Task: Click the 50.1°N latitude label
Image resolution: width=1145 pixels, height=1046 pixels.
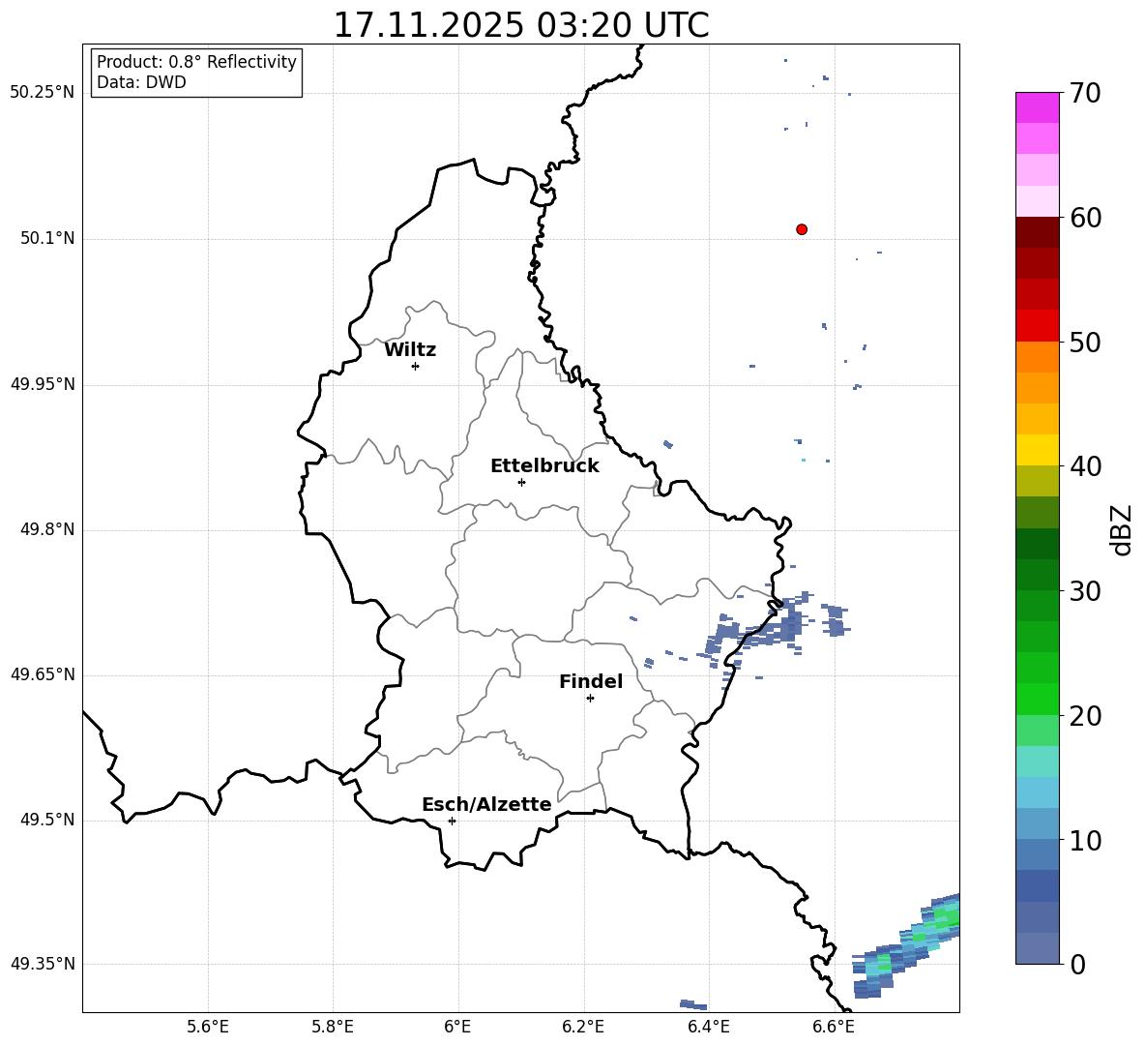Action: (48, 238)
